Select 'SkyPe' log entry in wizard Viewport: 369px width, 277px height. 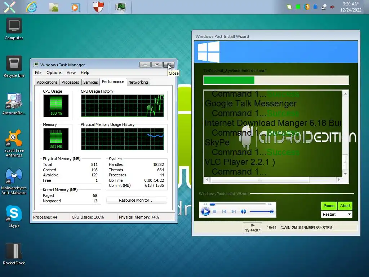217,142
